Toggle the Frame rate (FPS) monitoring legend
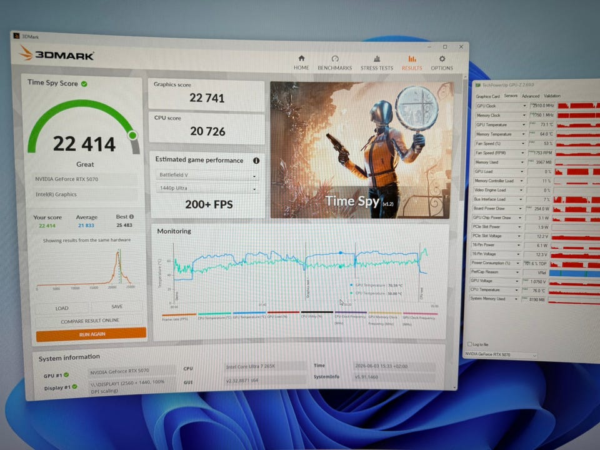The image size is (600, 450). 179,317
